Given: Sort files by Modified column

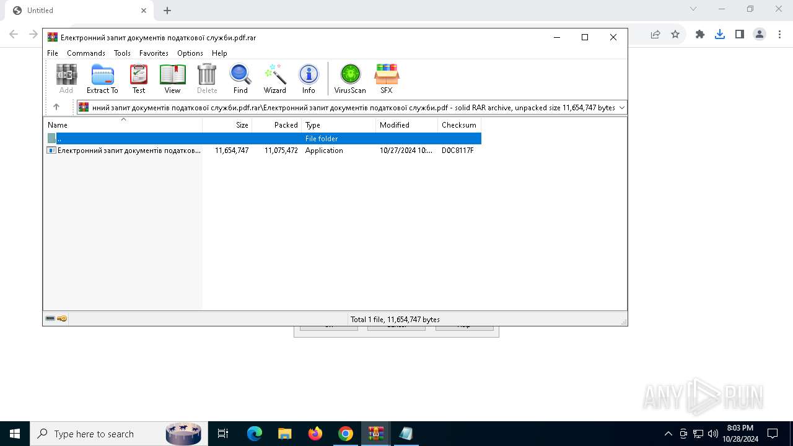Looking at the screenshot, I should (x=407, y=125).
